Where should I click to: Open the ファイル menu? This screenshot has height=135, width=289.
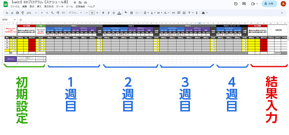15,6
